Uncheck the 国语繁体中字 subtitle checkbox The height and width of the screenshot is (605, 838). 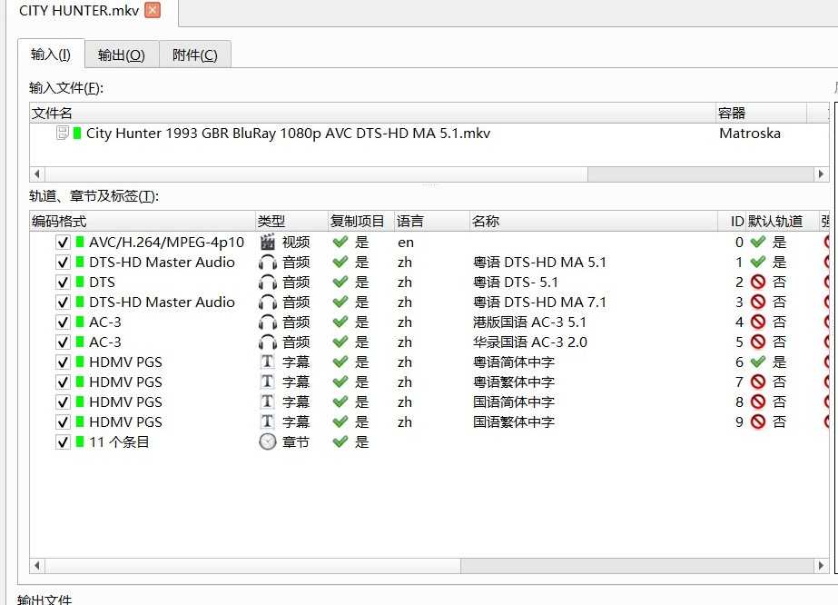pos(63,422)
